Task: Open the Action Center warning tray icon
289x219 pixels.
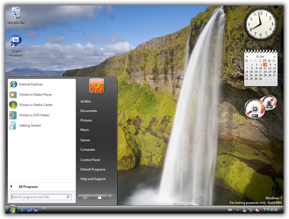Action: coord(244,210)
